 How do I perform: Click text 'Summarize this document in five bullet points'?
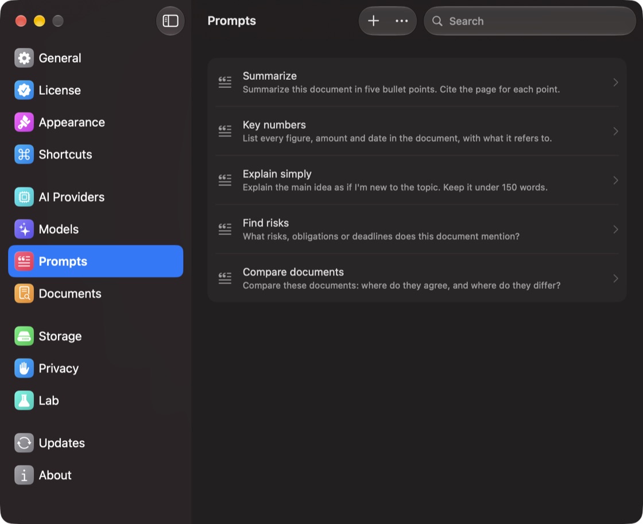[x=339, y=90]
